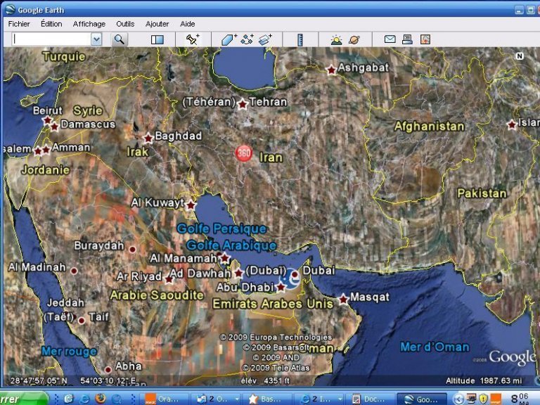This screenshot has width=540, height=405.
Task: Launch Internet Explorer from quick launch bar
Action: click(x=84, y=399)
